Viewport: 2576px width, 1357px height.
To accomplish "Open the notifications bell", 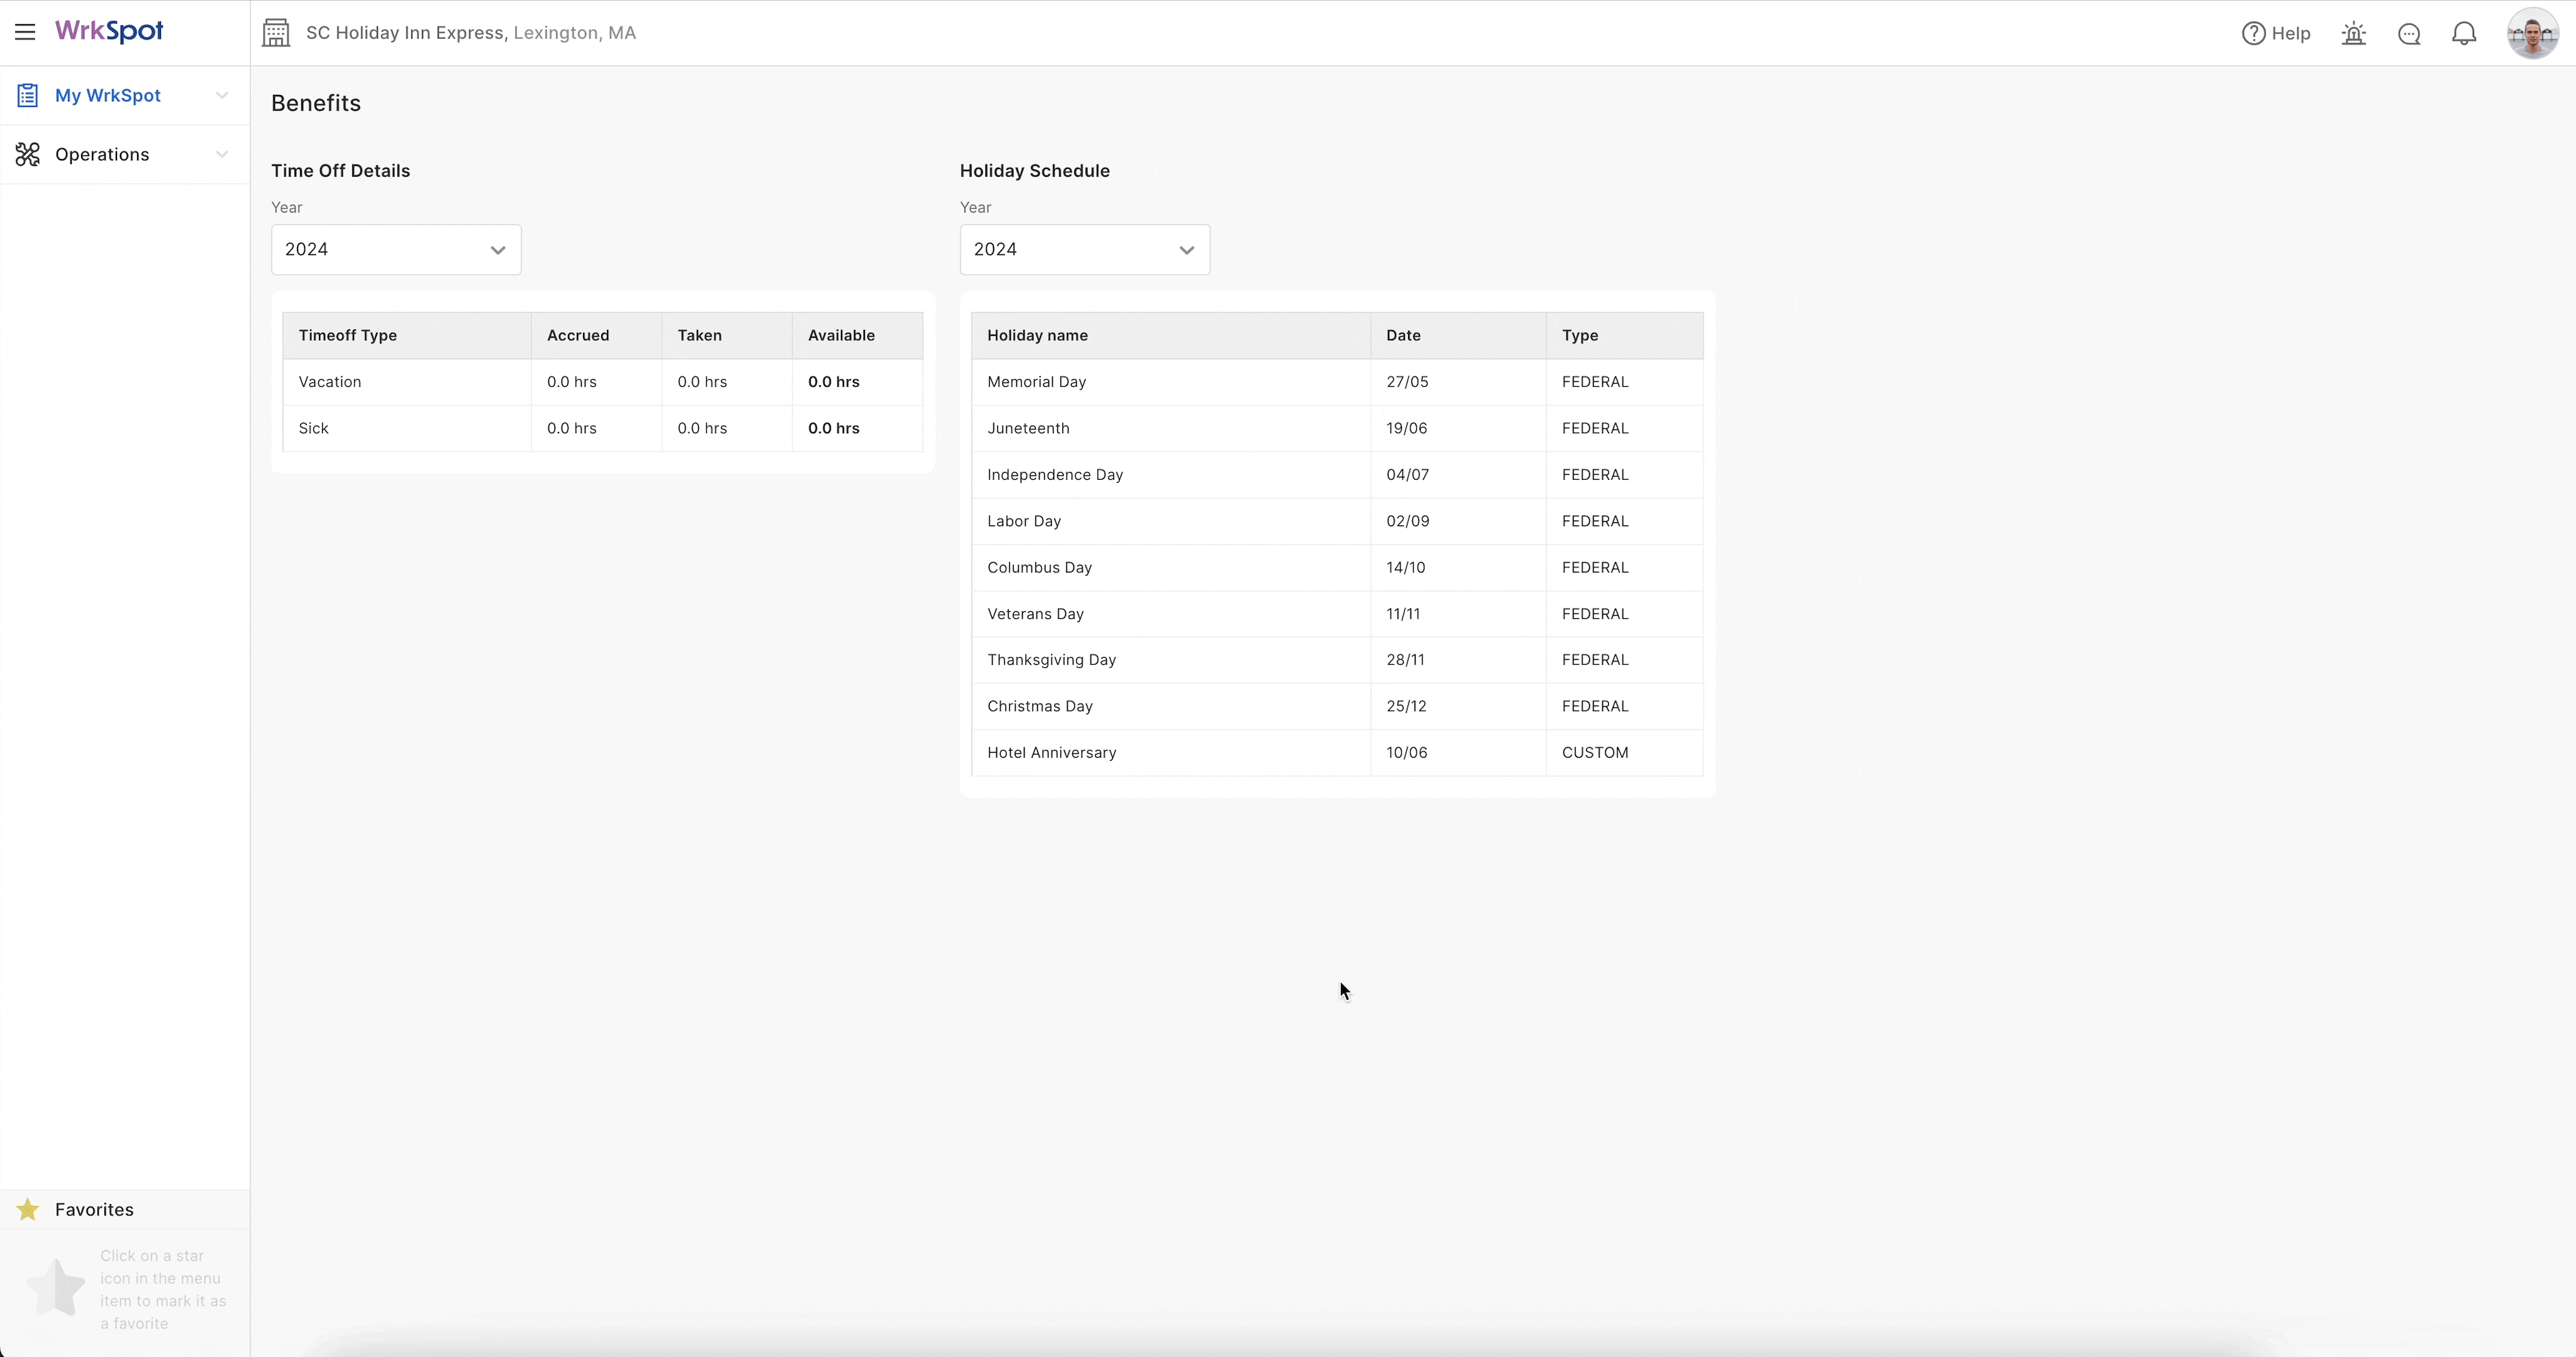I will pos(2464,34).
